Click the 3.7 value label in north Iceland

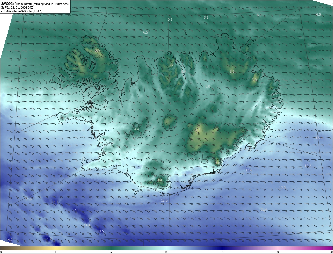coord(171,65)
